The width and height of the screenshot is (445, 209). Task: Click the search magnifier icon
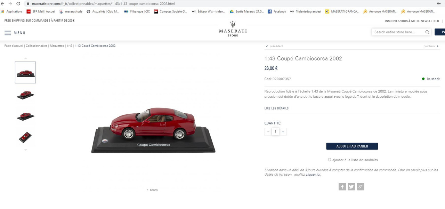(x=427, y=32)
